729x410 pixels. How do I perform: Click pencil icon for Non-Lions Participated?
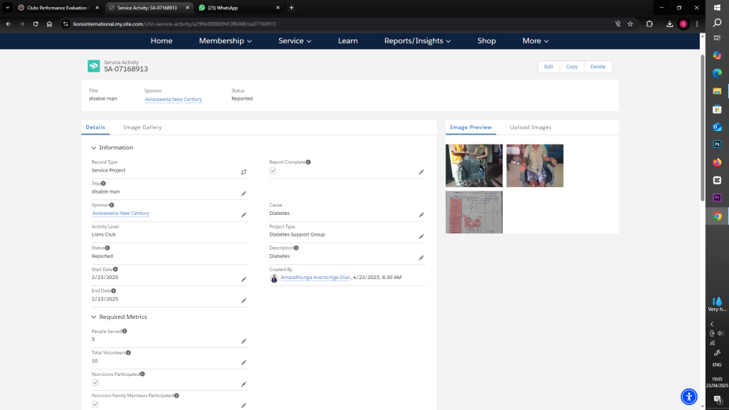[x=243, y=384]
